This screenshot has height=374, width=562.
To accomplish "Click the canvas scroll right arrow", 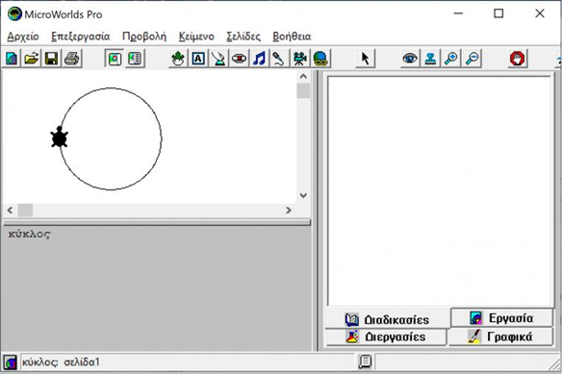I will [x=289, y=211].
